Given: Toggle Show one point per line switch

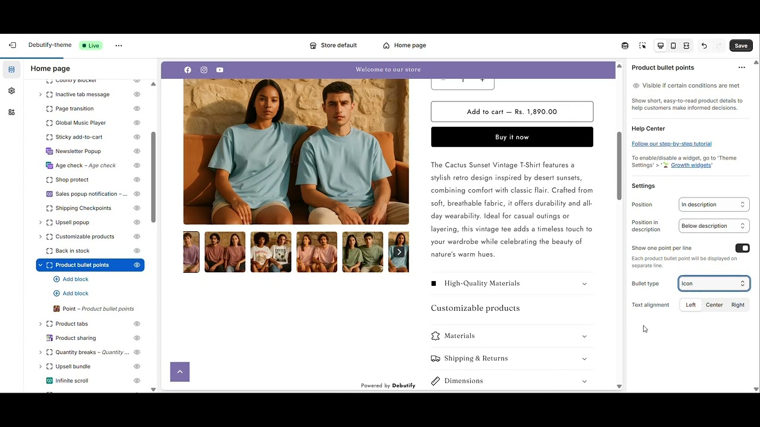Looking at the screenshot, I should pos(742,248).
